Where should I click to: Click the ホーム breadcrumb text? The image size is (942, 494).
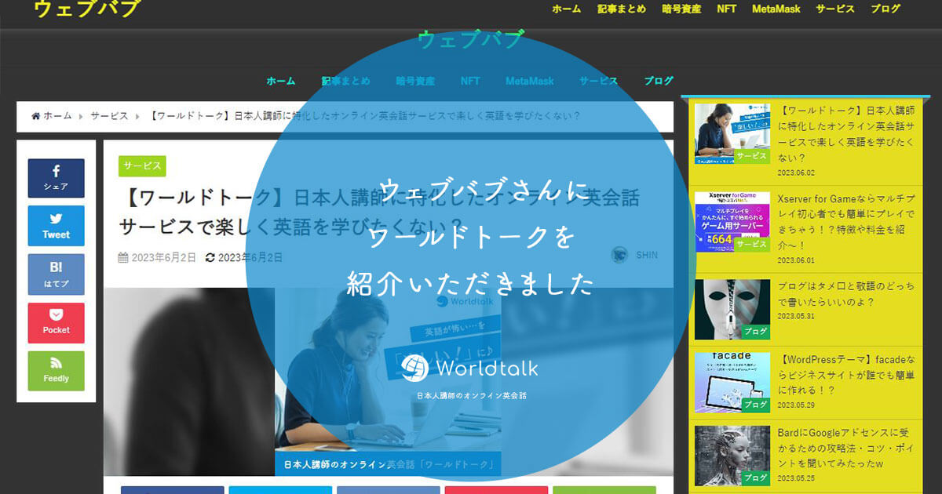click(57, 116)
